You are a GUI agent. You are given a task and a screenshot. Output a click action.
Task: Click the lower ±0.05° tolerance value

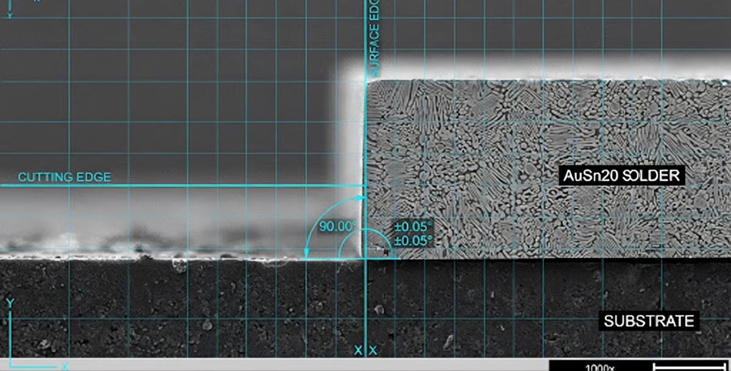click(x=413, y=241)
